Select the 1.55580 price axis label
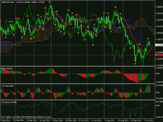Viewport: 163px width, 122px height. pos(159,53)
